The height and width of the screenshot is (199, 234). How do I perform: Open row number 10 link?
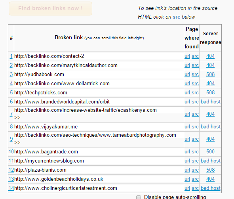[11, 152]
